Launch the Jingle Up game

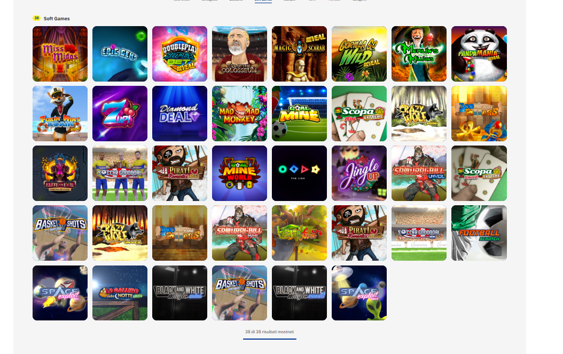click(359, 173)
